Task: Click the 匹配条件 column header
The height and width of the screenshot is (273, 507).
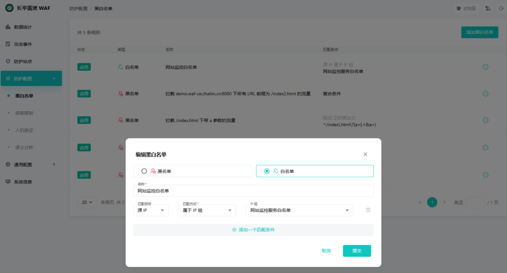Action: [330, 50]
